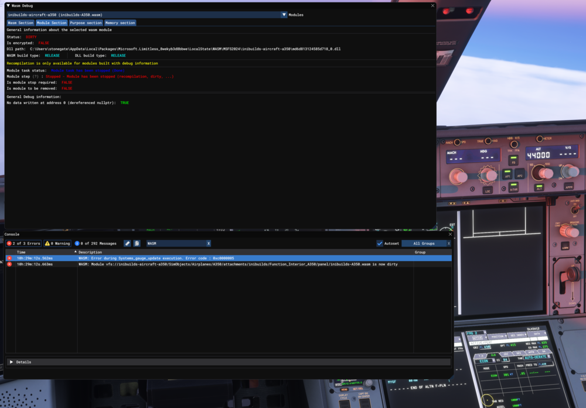Switch to the Wasm Section tab
Viewport: 586px width, 408px height.
click(x=21, y=23)
